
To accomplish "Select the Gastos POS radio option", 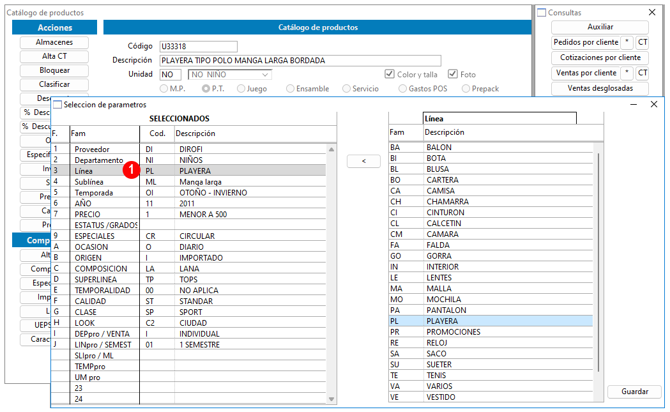I will 402,89.
